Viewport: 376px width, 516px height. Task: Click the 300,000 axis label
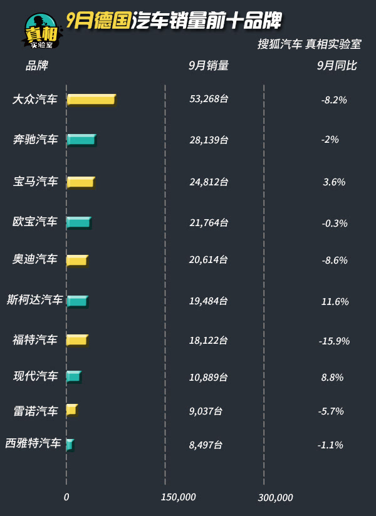pos(275,498)
